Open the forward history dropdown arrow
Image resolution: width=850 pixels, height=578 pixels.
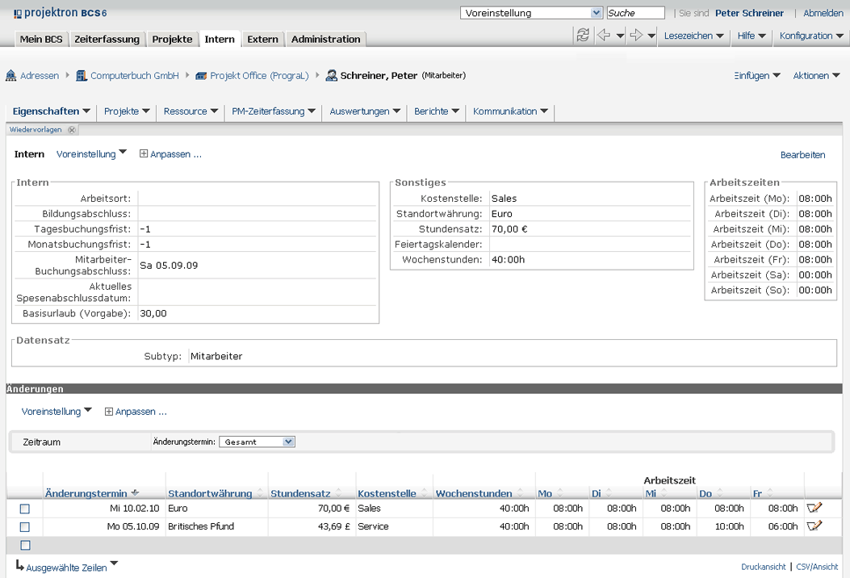(x=651, y=36)
